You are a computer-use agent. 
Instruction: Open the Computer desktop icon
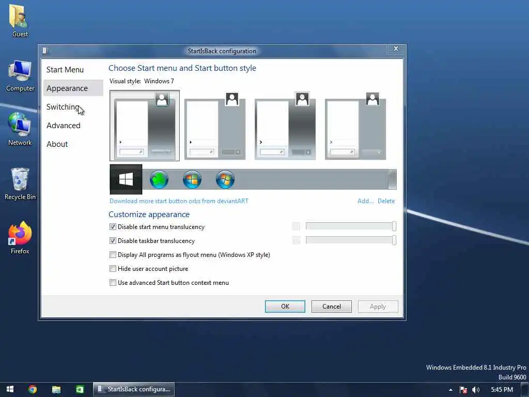(20, 76)
